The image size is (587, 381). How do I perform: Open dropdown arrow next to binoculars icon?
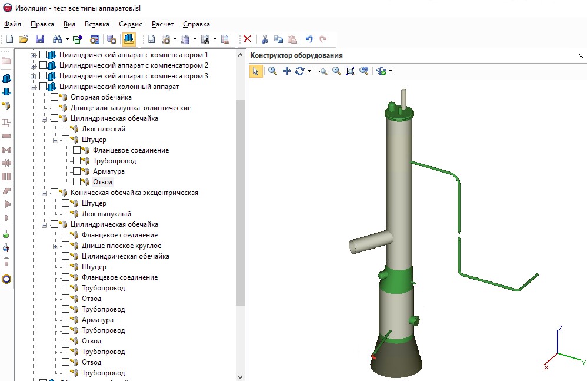(x=67, y=39)
